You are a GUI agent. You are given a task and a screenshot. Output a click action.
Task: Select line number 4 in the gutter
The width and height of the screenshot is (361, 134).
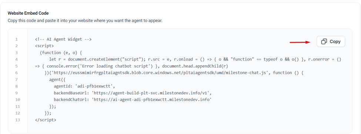pyautogui.click(x=17, y=59)
